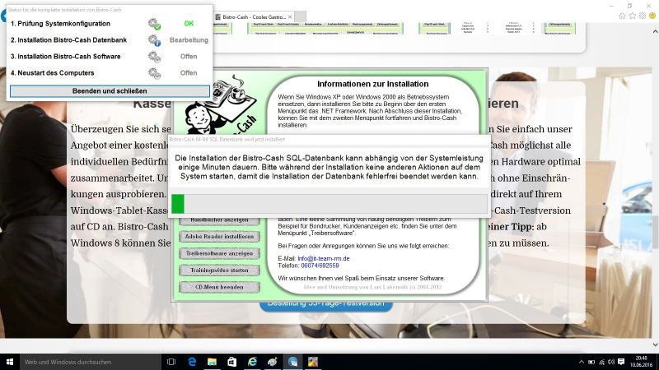Click Handbücher anzeigen button
This screenshot has width=659, height=370.
tap(219, 220)
